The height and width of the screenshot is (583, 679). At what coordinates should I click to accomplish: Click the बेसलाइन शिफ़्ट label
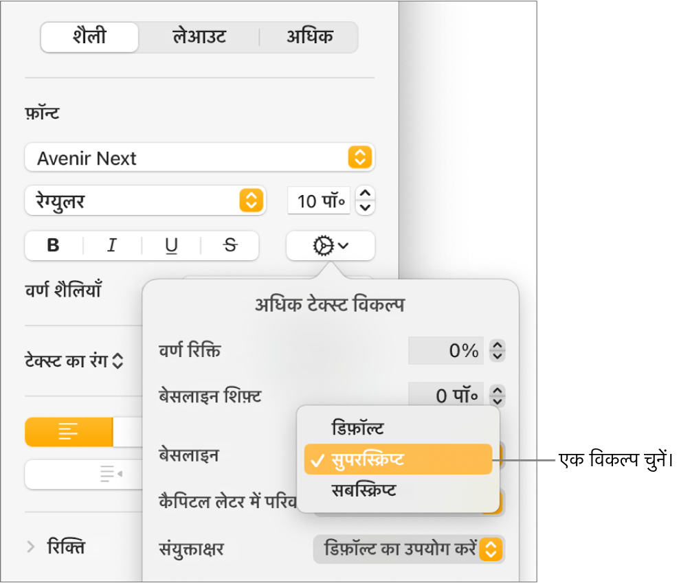tap(210, 396)
